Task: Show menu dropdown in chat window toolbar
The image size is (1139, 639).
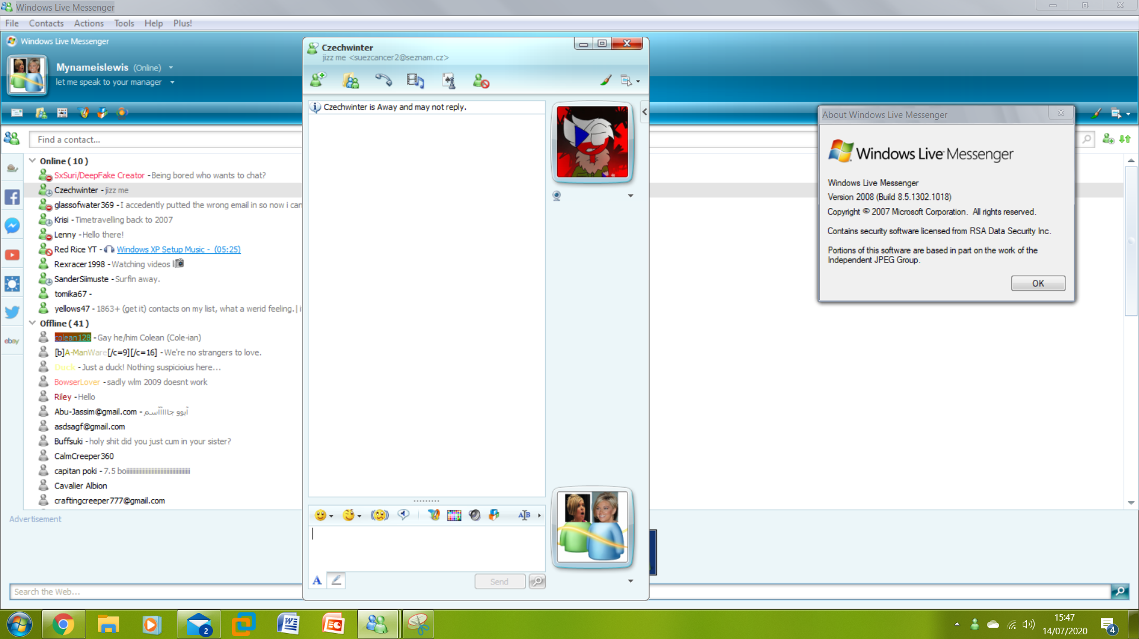Action: [629, 81]
